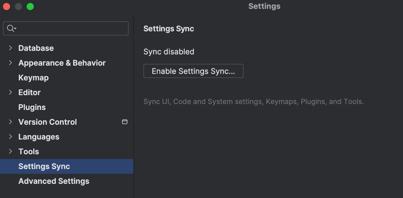Viewport: 403px width, 198px height.
Task: Click the Sync disabled status text
Action: (x=168, y=51)
